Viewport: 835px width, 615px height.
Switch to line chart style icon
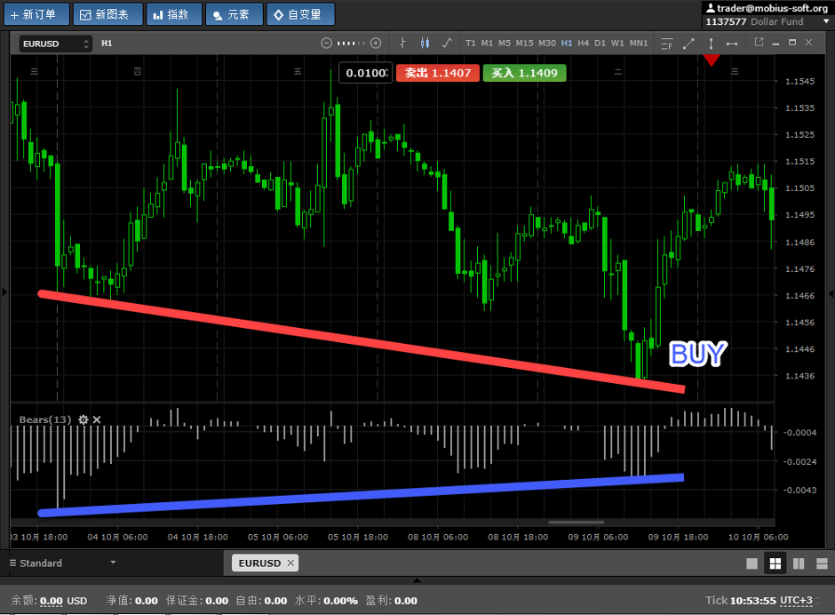point(446,43)
